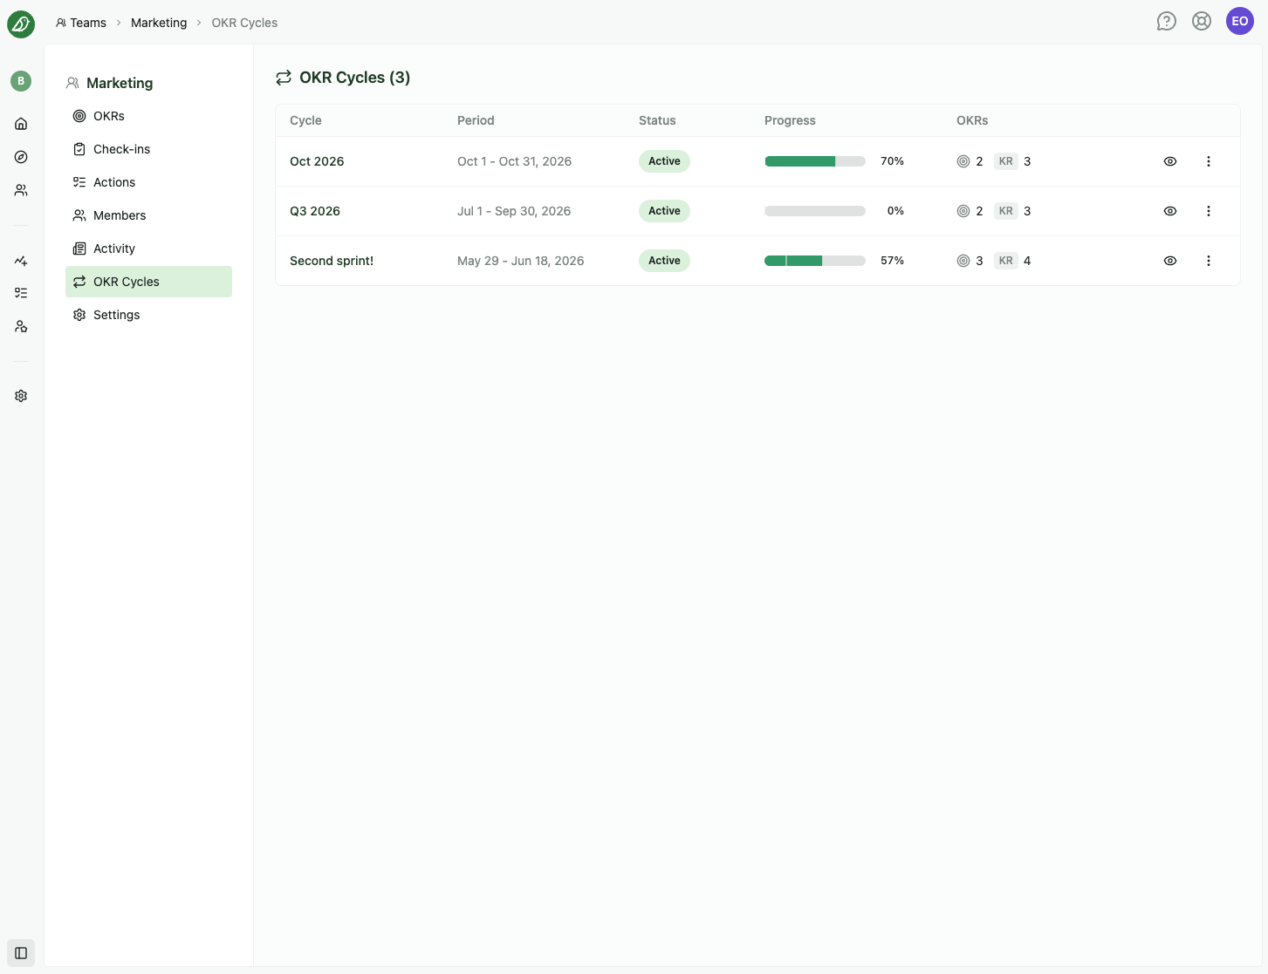Open the help question bubble icon

pos(1167,21)
